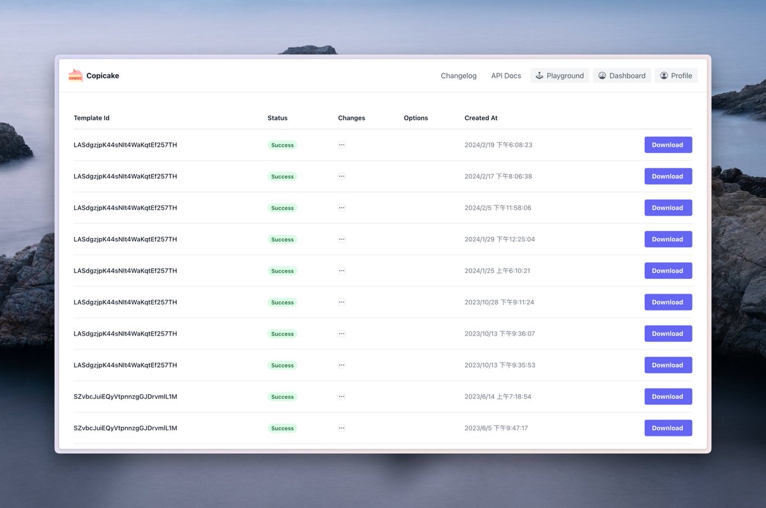766x508 pixels.
Task: Show changes for the 2023/10/13 9:36:07 row
Action: point(342,334)
